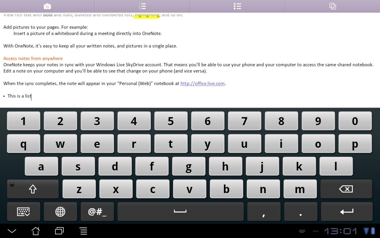Tap the letter o key
Image resolution: width=380 pixels, height=238 pixels.
point(318,144)
